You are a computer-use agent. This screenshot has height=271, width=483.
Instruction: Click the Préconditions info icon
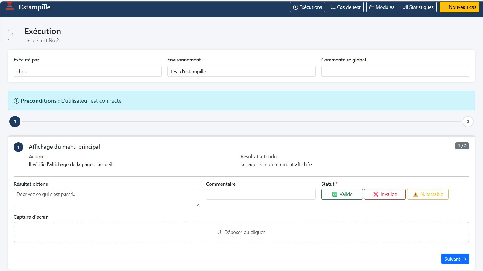[17, 101]
